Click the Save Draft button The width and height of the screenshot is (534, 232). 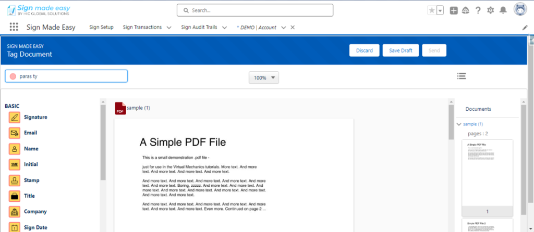tap(401, 50)
